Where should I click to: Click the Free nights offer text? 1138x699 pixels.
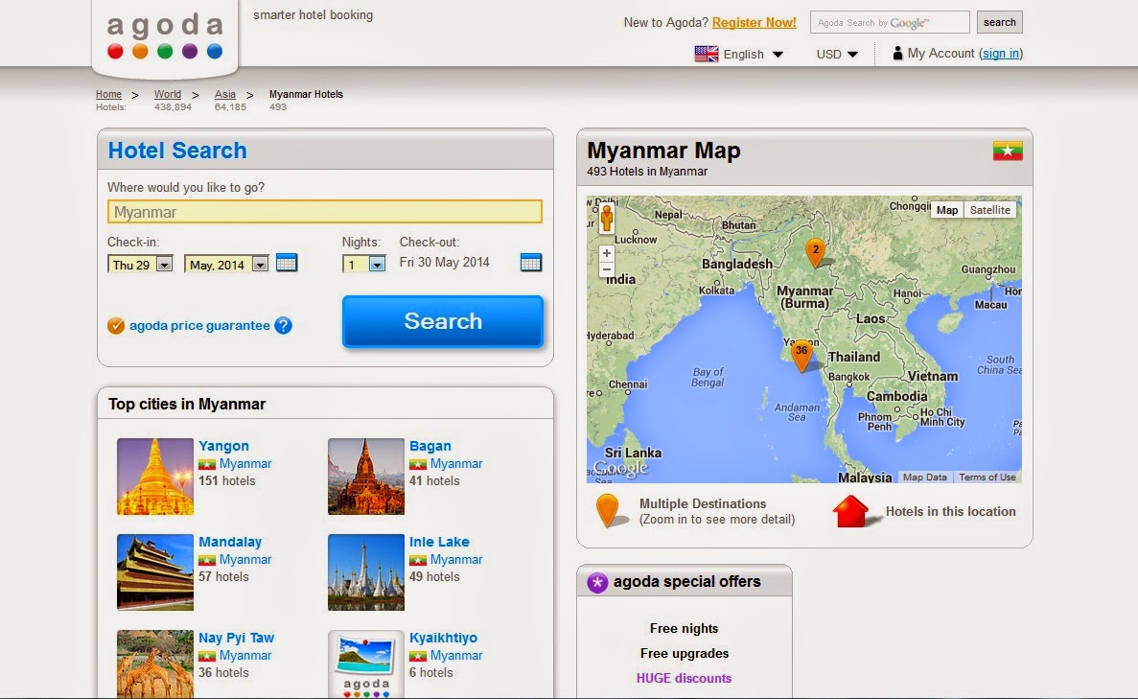point(684,629)
